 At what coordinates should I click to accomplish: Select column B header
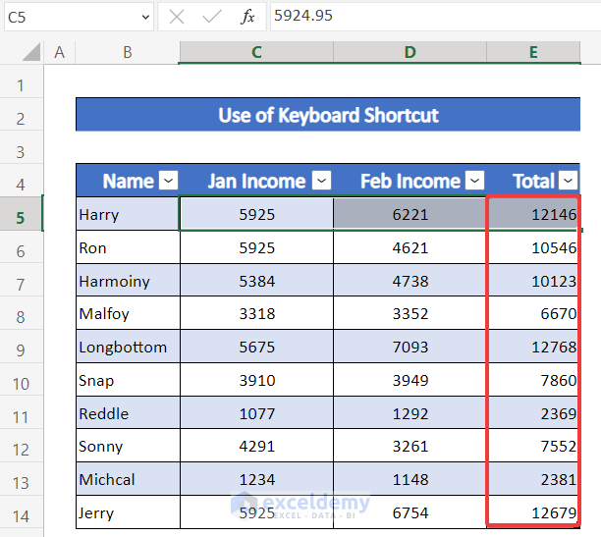pos(128,53)
